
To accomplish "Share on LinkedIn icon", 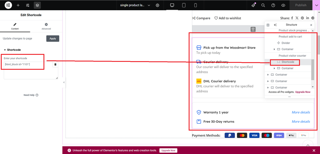I will 307,18.
